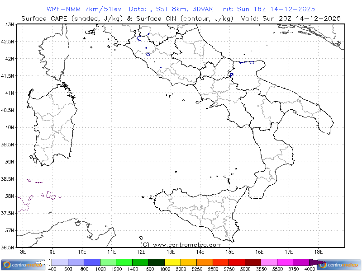Select the yellow 1800-2000 legend swatch
Screen dimensions: 362x271
172,262
